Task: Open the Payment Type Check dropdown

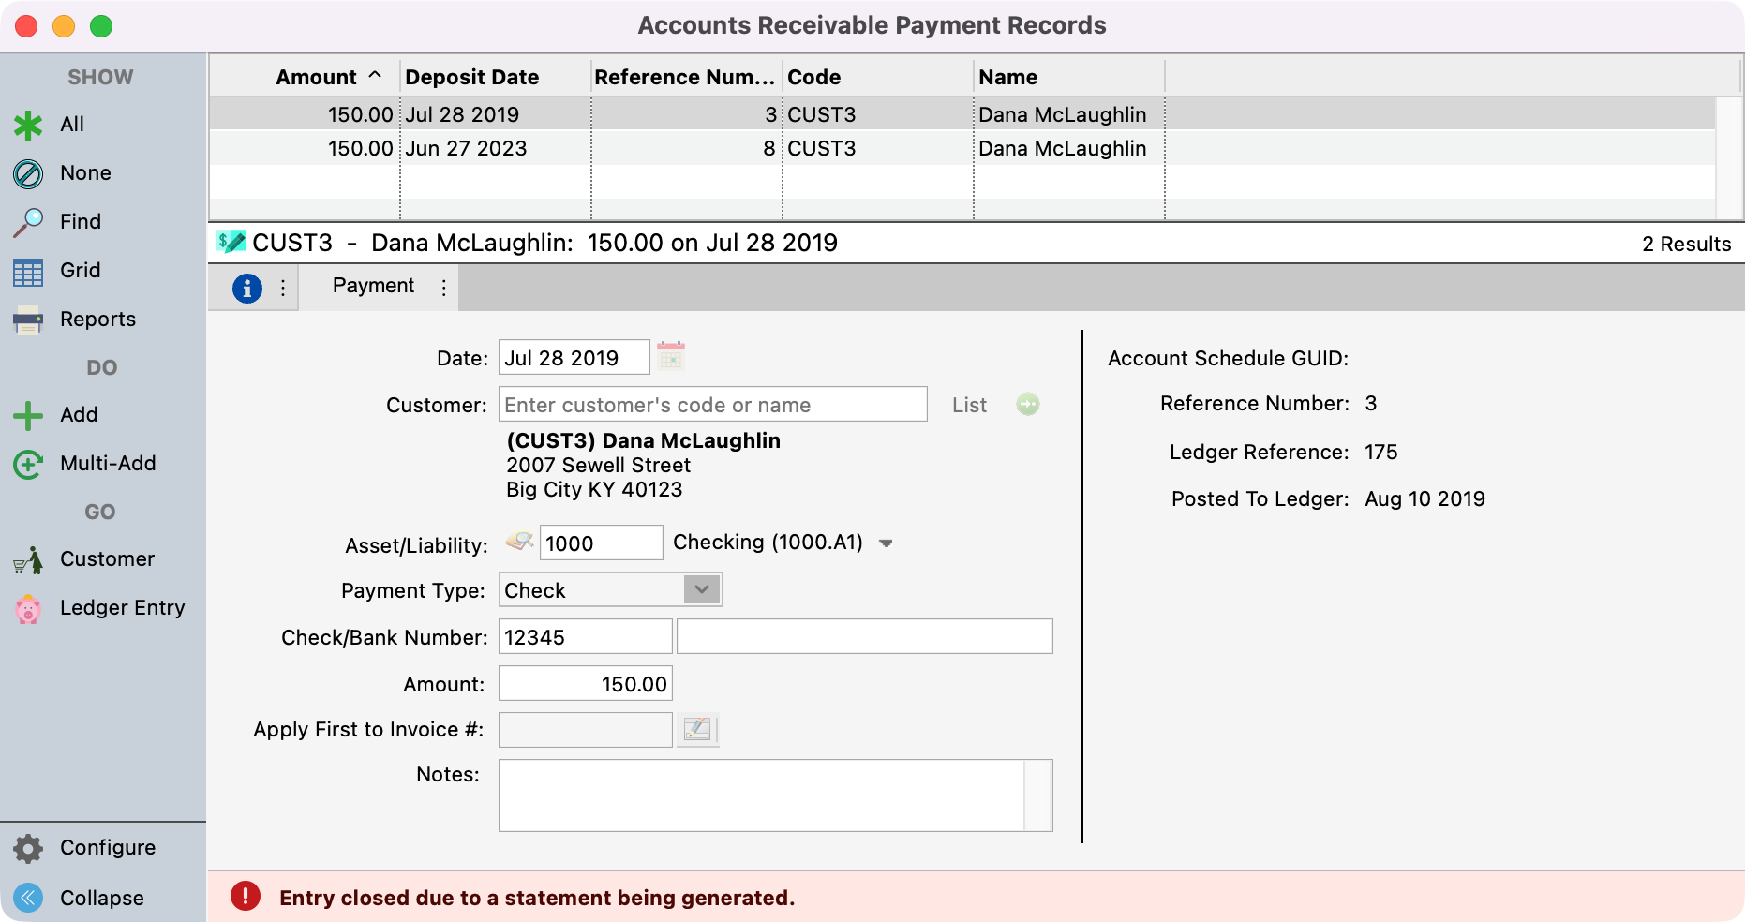Action: pos(610,590)
